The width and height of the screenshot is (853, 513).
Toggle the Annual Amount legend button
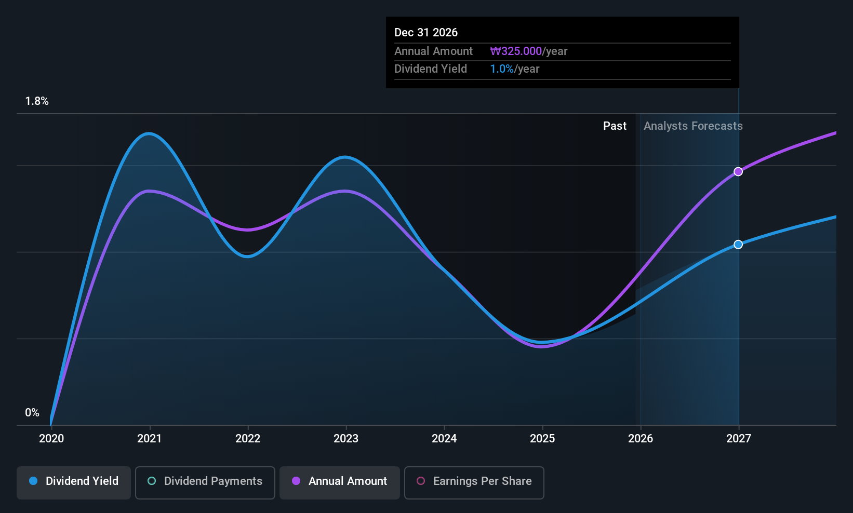(340, 482)
